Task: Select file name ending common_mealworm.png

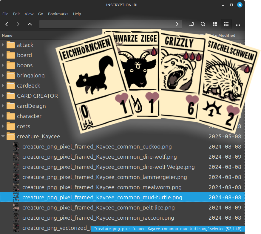Action: pos(102,187)
